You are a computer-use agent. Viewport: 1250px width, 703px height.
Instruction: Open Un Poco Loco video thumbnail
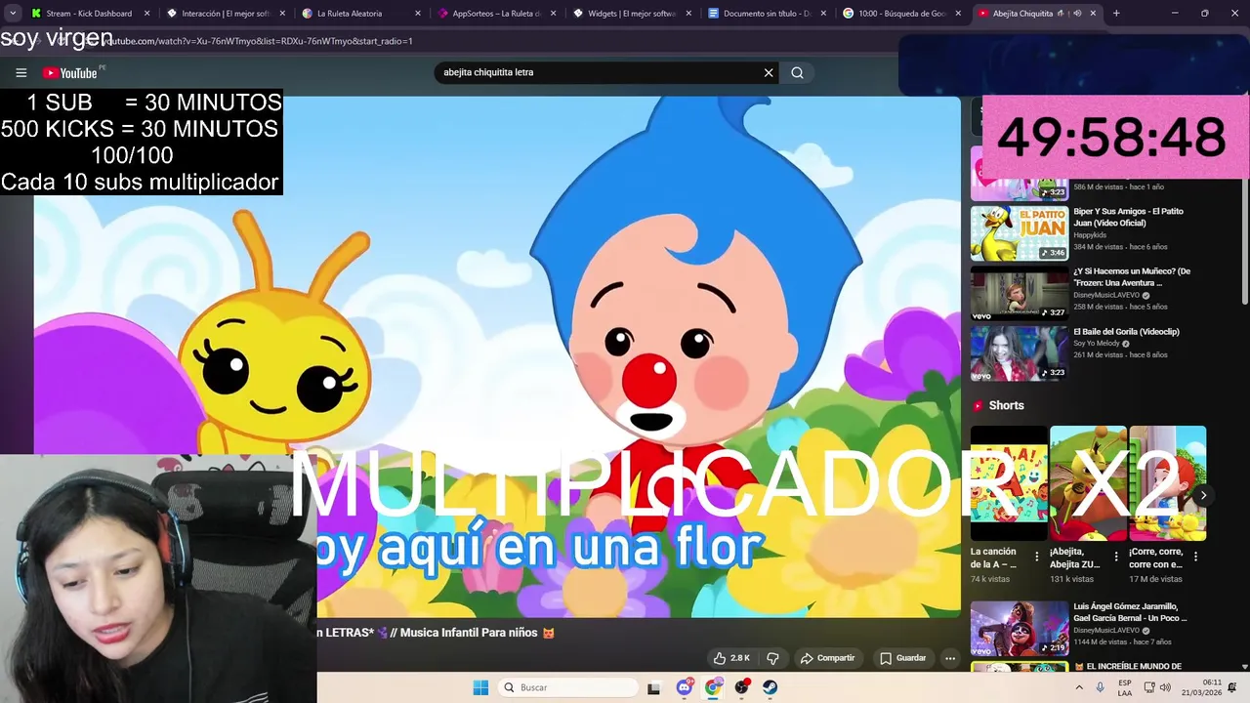[x=1020, y=629]
